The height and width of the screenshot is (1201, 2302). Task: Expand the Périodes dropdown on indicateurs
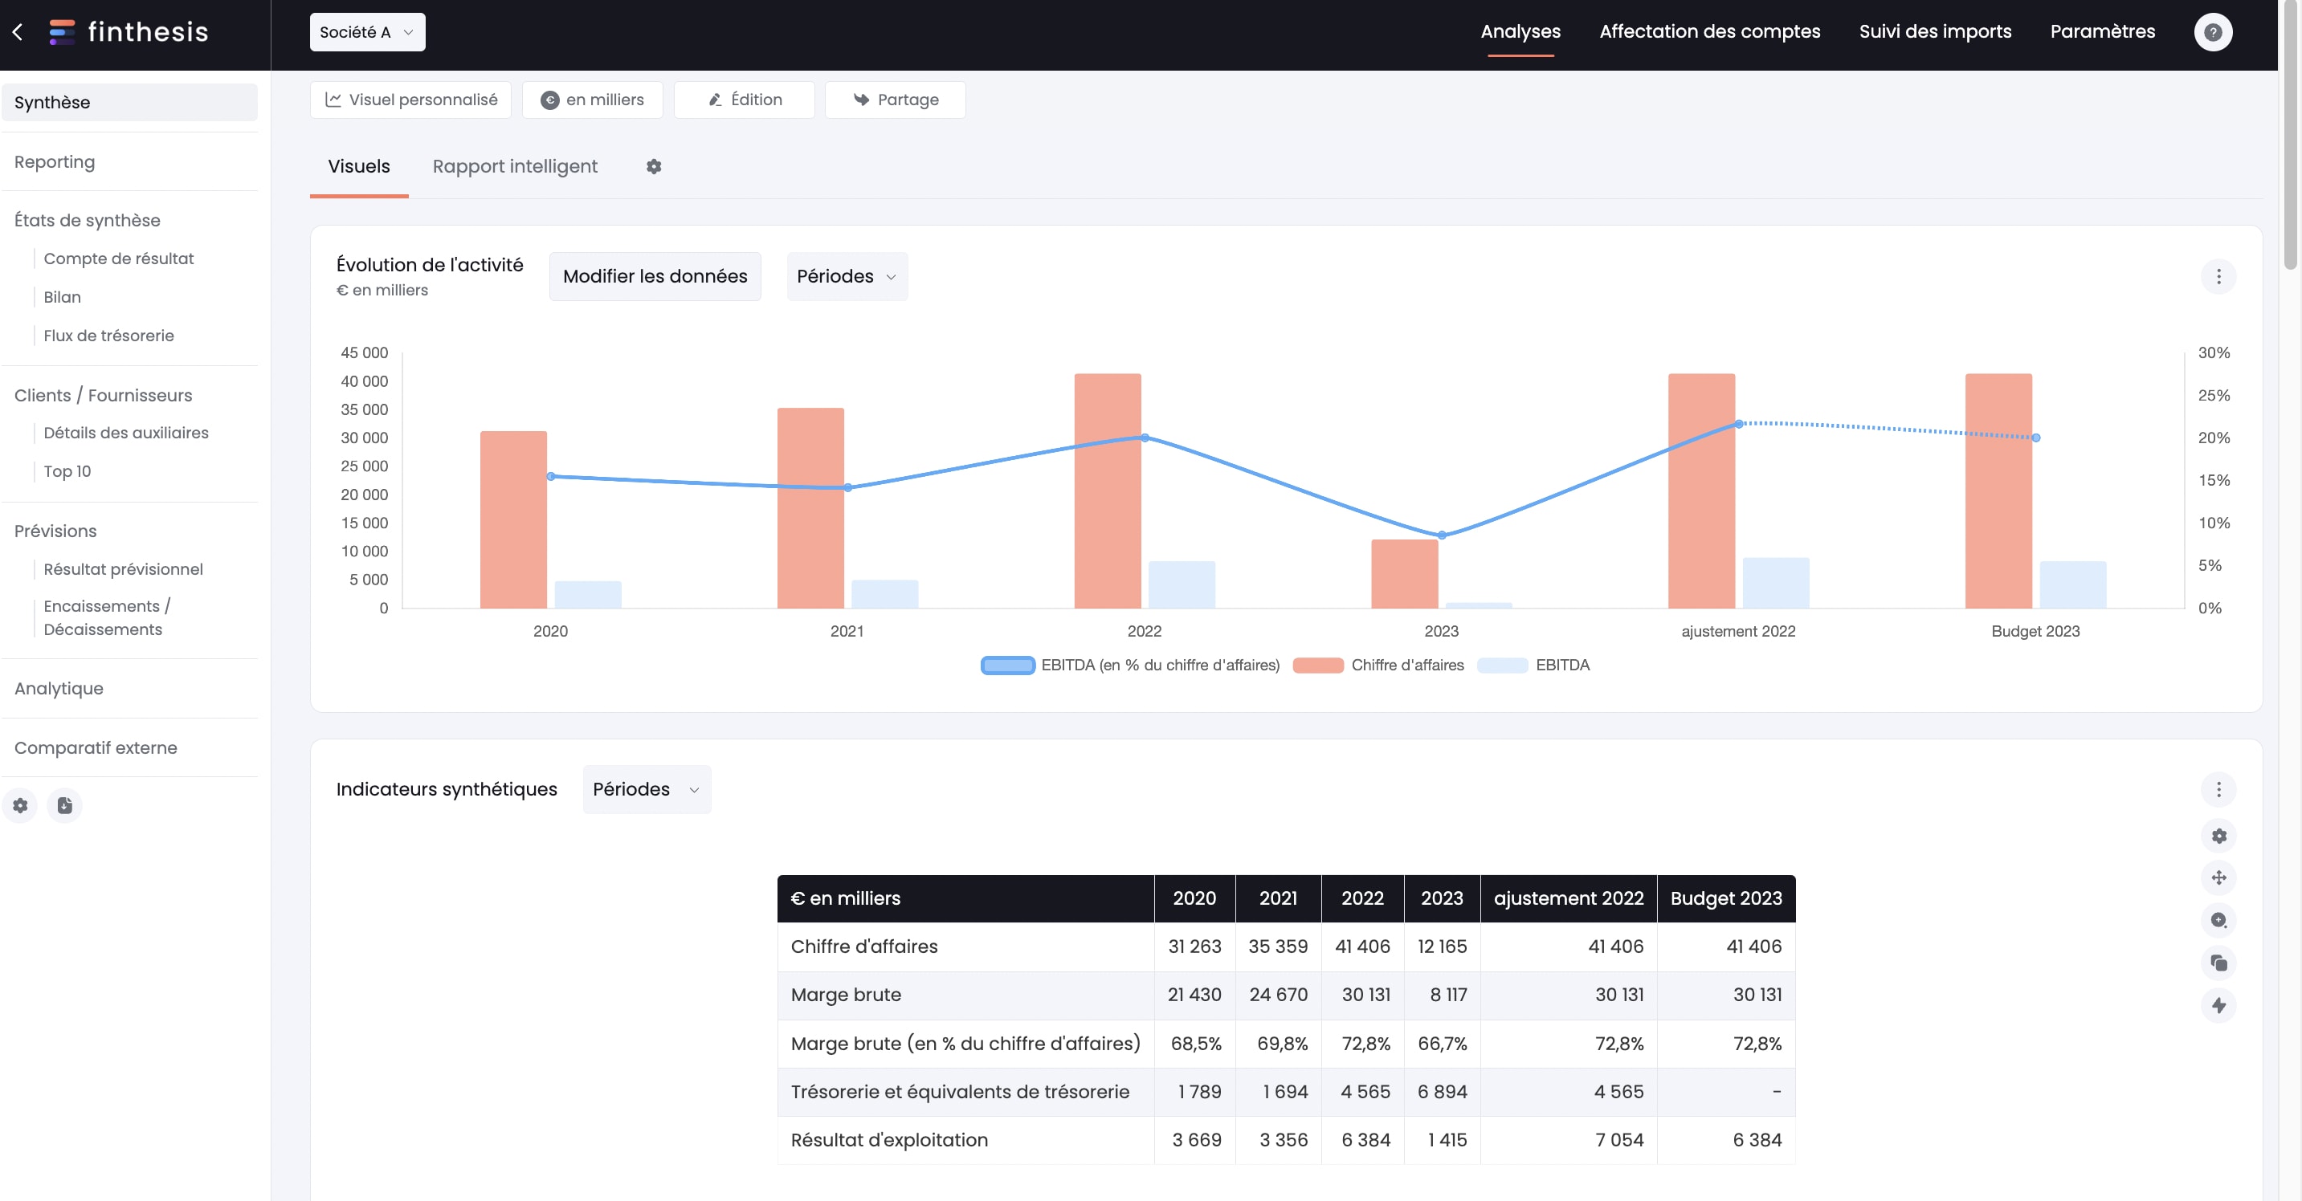pyautogui.click(x=646, y=788)
